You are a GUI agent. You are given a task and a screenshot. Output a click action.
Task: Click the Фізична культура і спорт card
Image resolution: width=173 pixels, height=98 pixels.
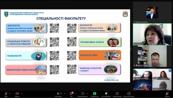coord(100,69)
